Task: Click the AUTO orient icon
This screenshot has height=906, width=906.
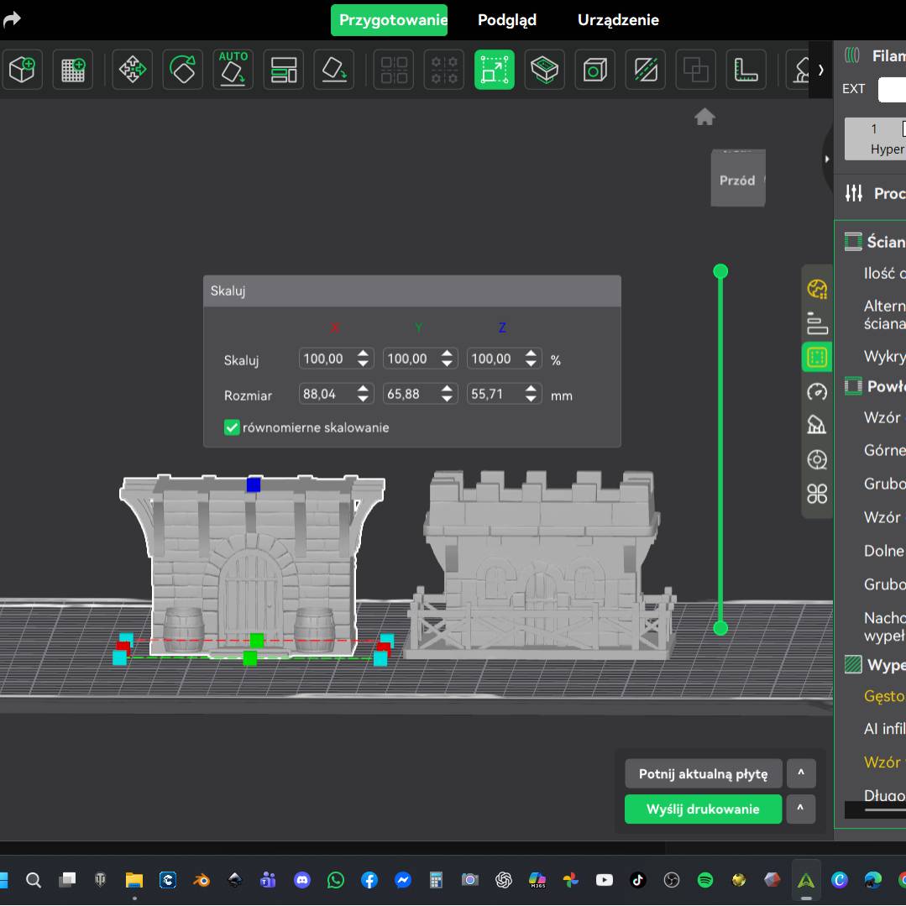Action: (233, 70)
